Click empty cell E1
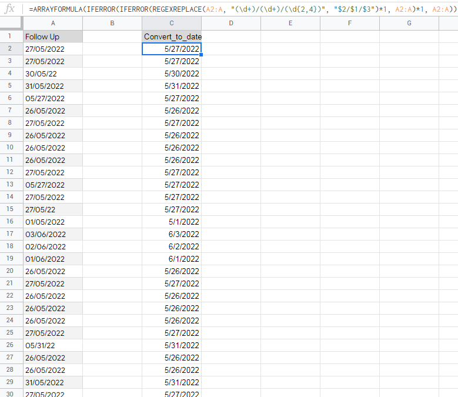This screenshot has height=397, width=458. 290,36
